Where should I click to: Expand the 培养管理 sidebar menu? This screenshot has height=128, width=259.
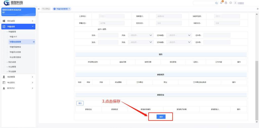pos(18,77)
